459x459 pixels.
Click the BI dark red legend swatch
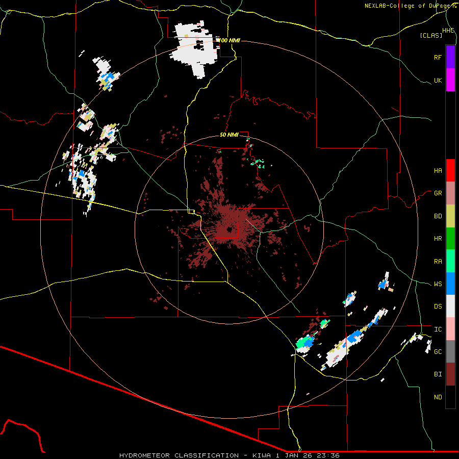pyautogui.click(x=450, y=374)
